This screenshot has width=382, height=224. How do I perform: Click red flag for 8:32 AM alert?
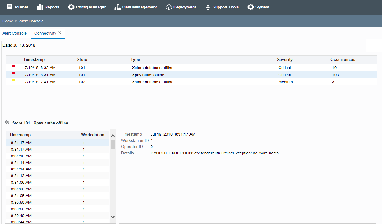point(13,67)
